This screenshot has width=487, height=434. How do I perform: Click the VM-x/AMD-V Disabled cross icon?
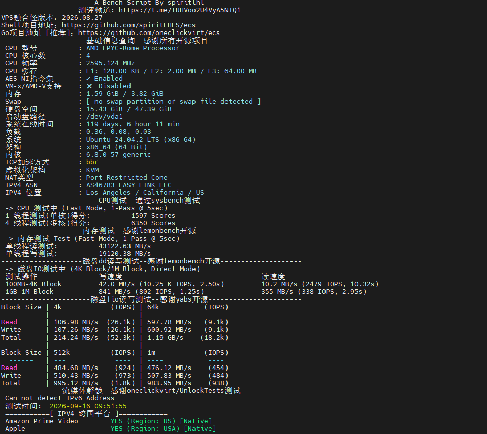coord(89,86)
